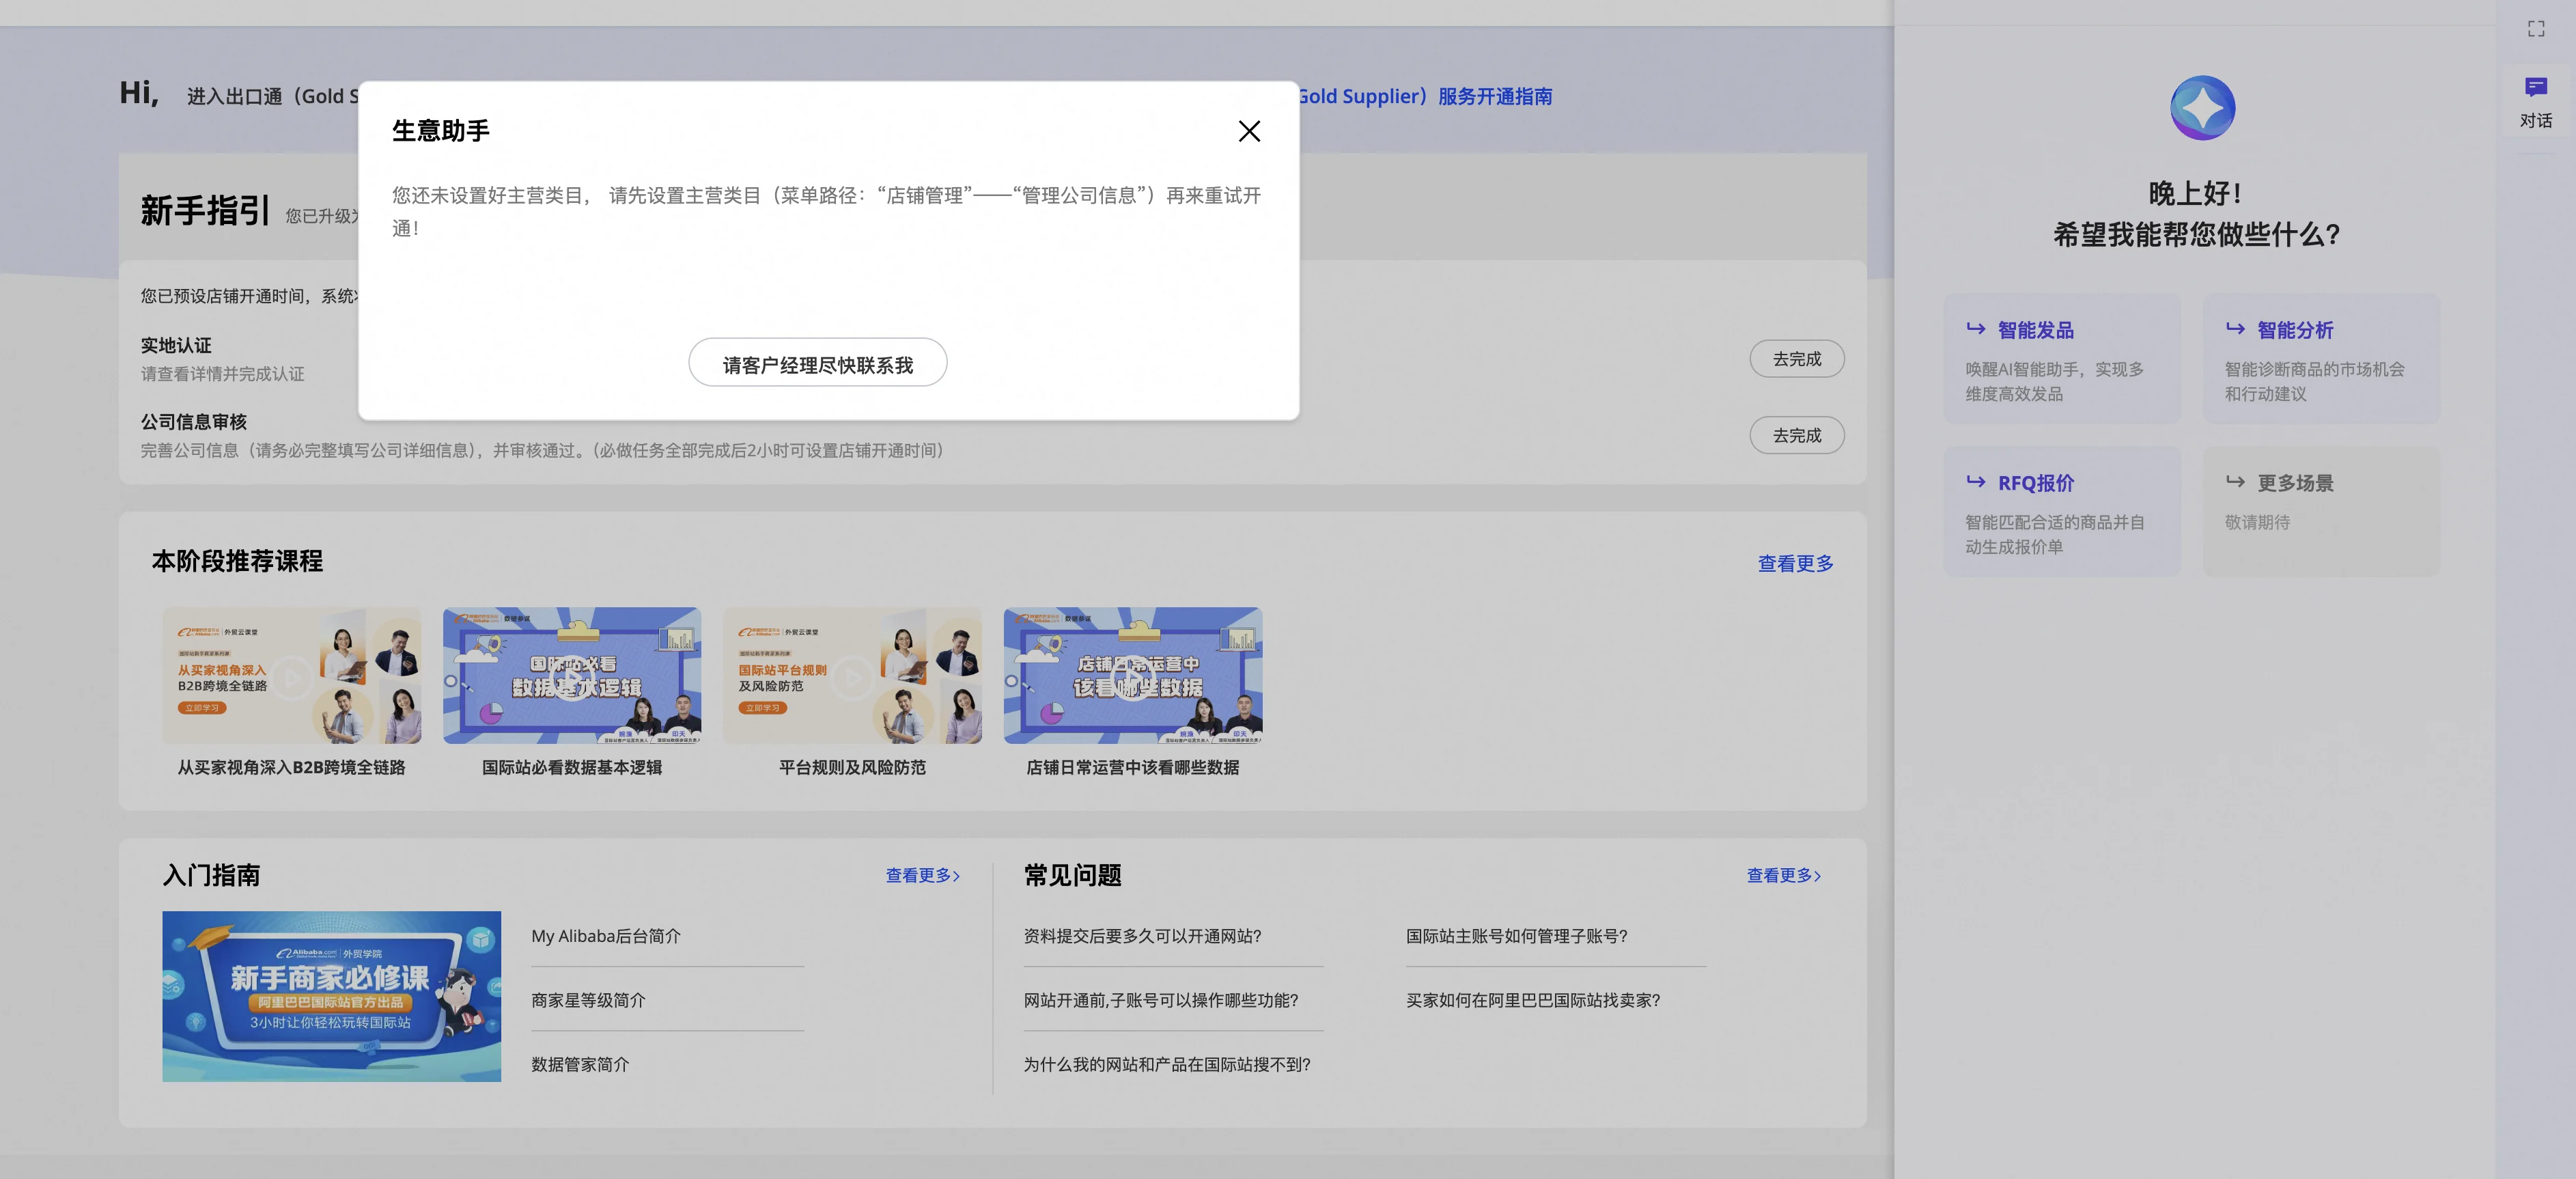Open My Alibaba后台简介 guide link

[x=605, y=936]
